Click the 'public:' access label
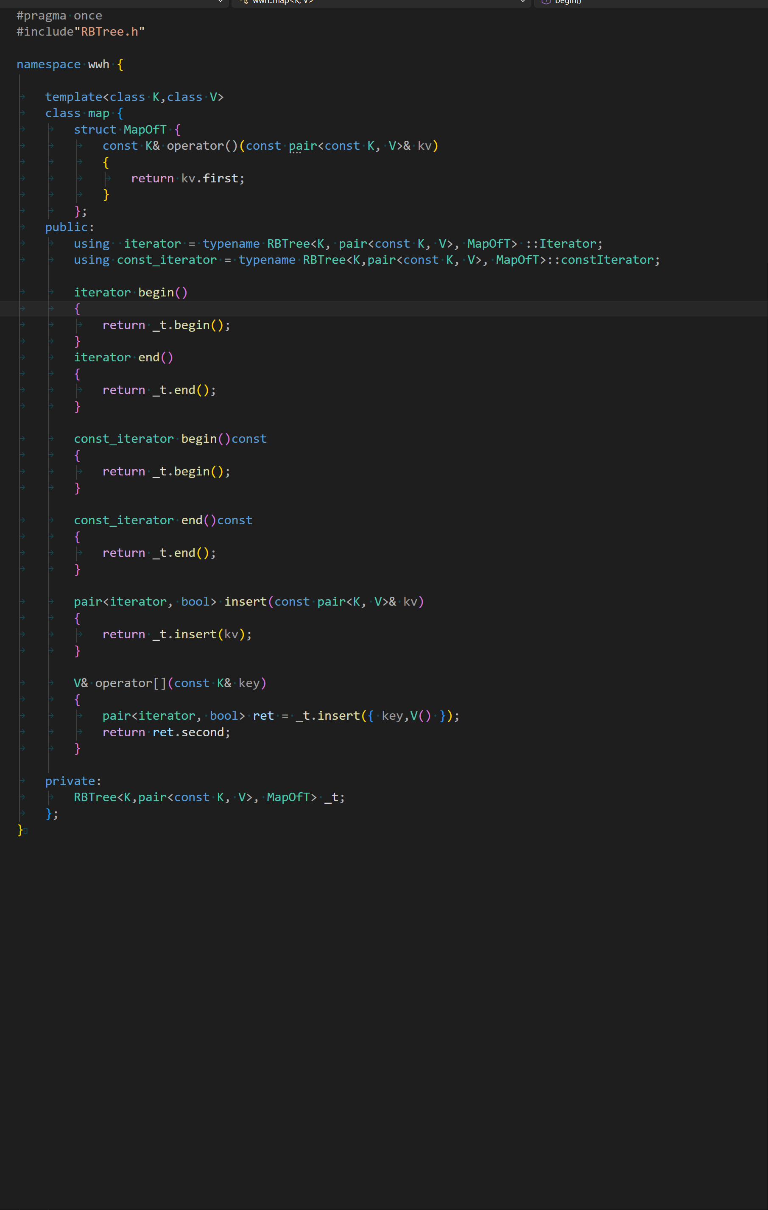768x1210 pixels. 70,227
